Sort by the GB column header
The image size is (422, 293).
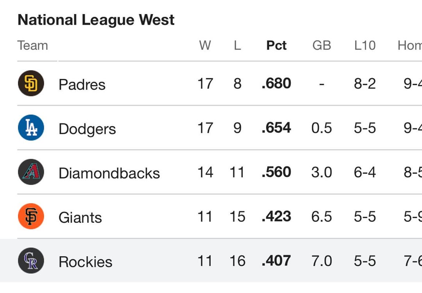[x=322, y=45]
